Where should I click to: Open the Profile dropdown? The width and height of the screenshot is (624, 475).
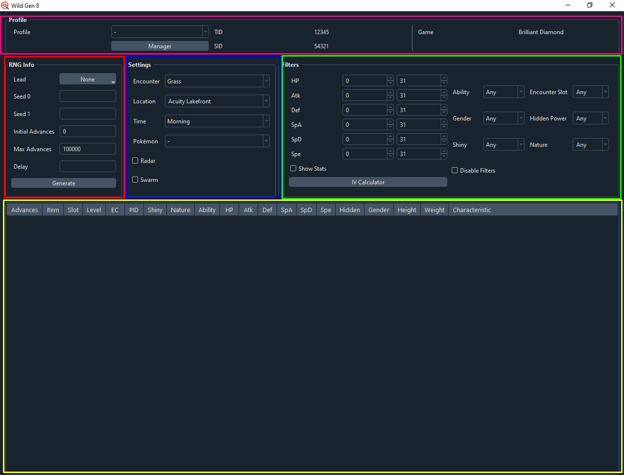(160, 32)
